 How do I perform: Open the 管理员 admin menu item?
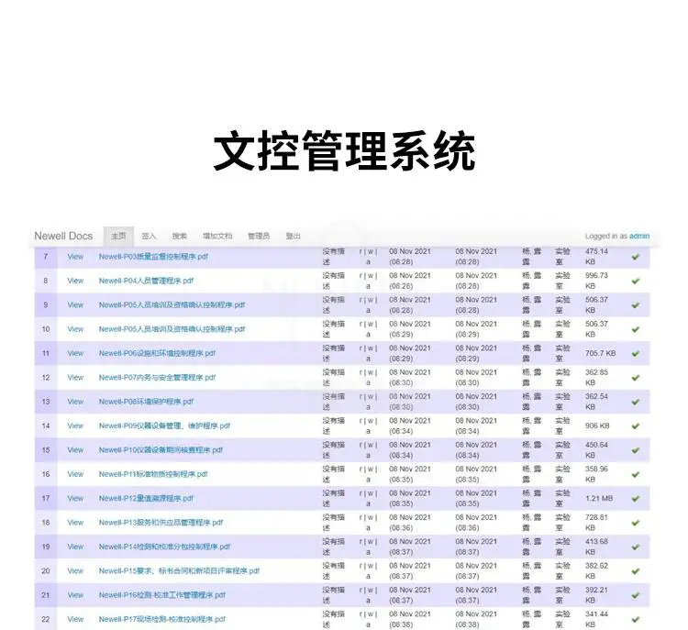pyautogui.click(x=259, y=236)
